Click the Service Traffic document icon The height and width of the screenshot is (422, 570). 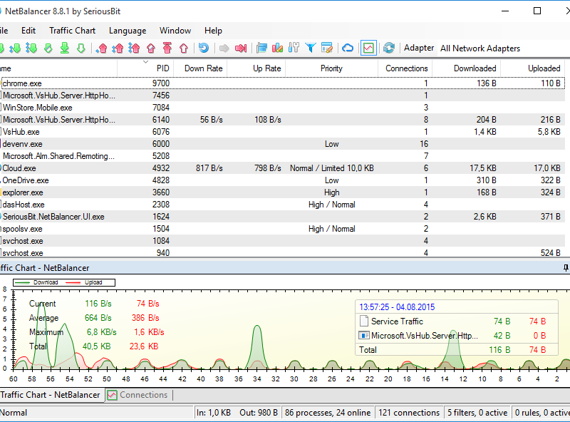coord(364,321)
